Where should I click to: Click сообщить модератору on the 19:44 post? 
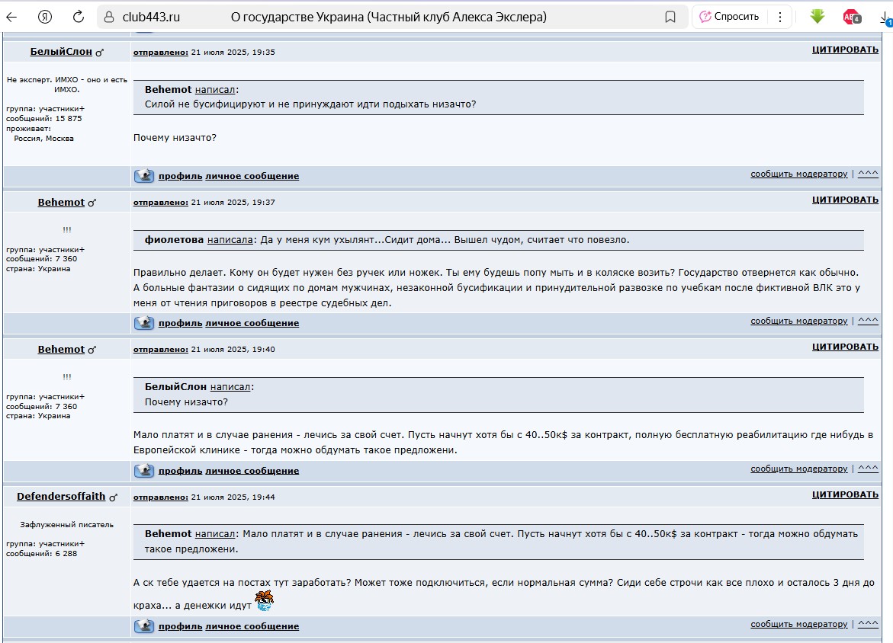click(799, 624)
